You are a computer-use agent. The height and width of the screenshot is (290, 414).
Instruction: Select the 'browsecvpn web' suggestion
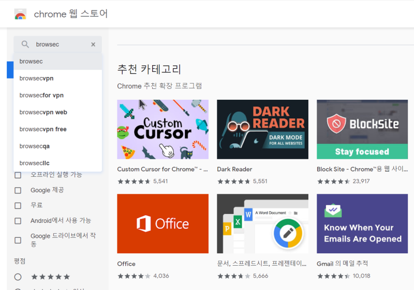(57, 112)
